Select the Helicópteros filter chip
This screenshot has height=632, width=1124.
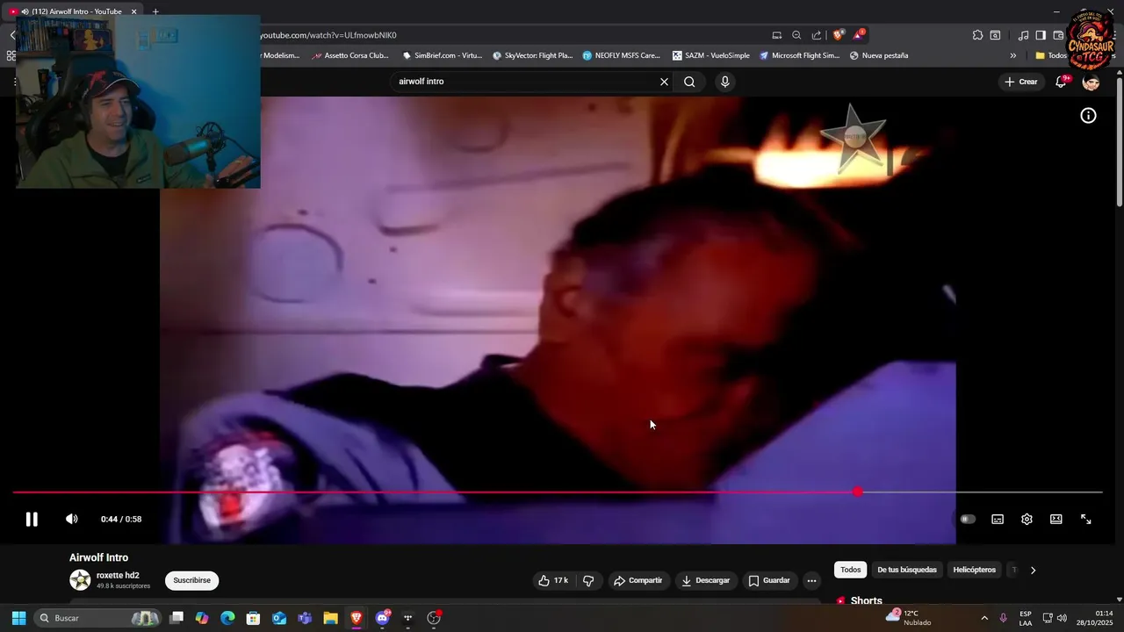click(x=975, y=570)
